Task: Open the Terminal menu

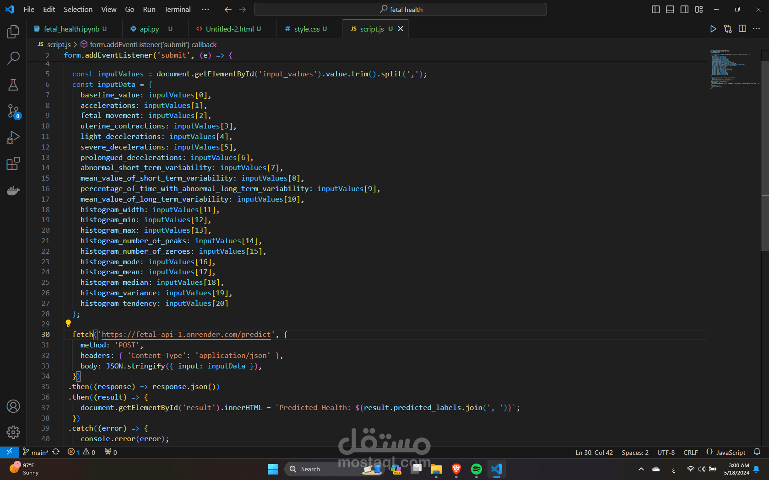Action: pyautogui.click(x=177, y=10)
